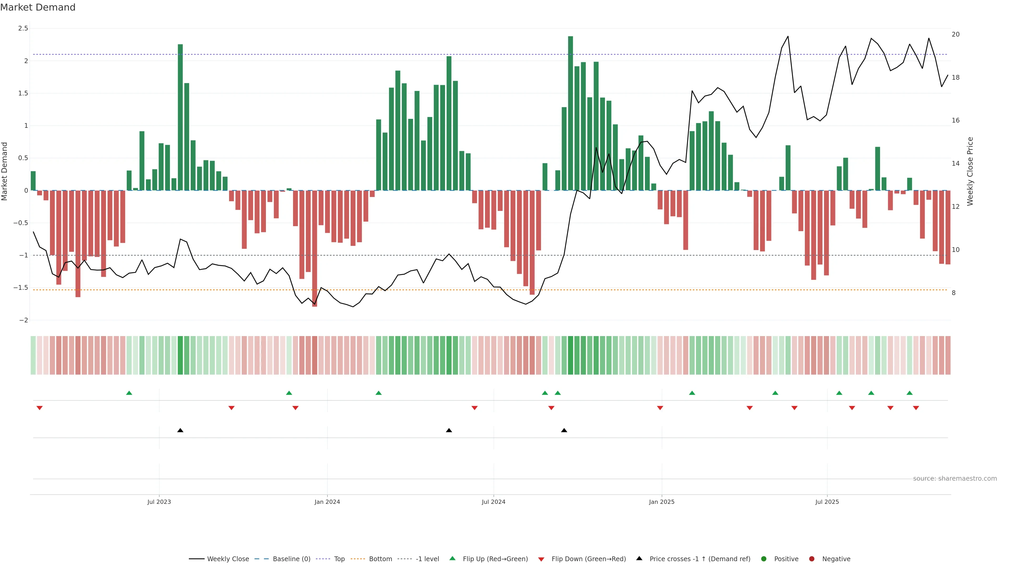Click the first black price-cross marker after Jul 2023

[180, 430]
